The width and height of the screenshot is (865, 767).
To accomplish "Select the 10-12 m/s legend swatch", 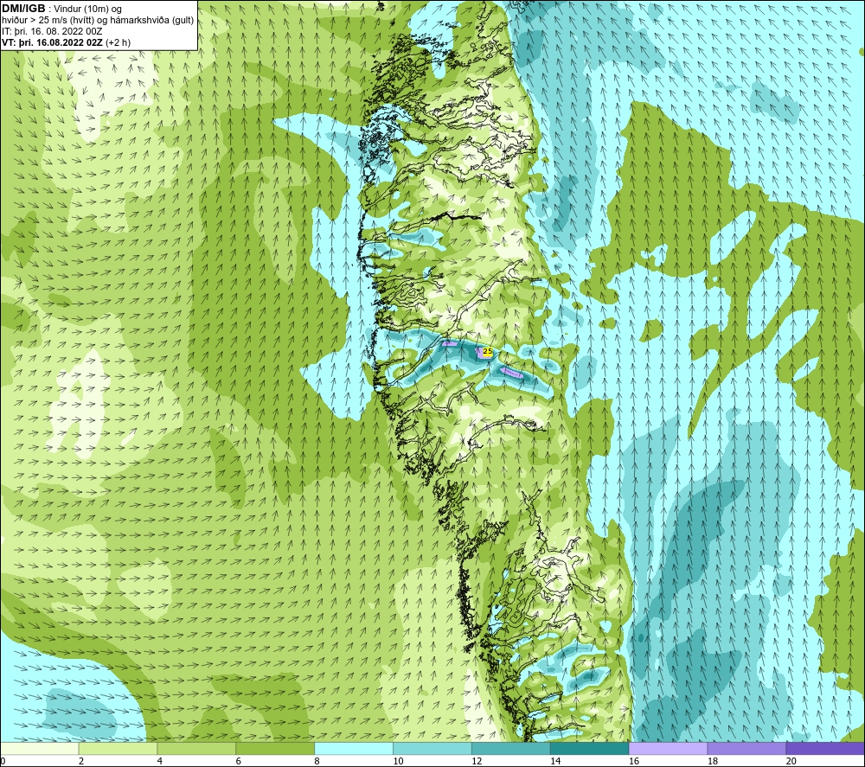I will (432, 748).
